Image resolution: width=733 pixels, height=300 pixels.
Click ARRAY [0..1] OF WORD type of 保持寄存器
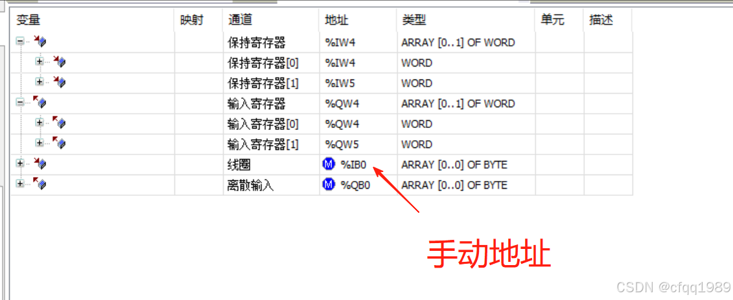coord(458,43)
